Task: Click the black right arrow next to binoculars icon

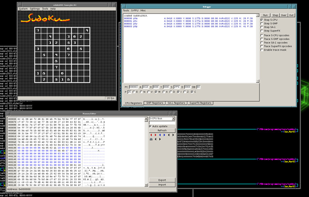Action: [x=160, y=139]
